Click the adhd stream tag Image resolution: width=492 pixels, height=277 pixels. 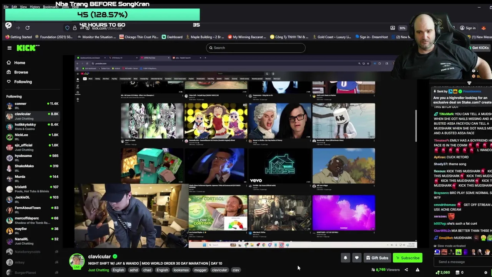tap(133, 270)
